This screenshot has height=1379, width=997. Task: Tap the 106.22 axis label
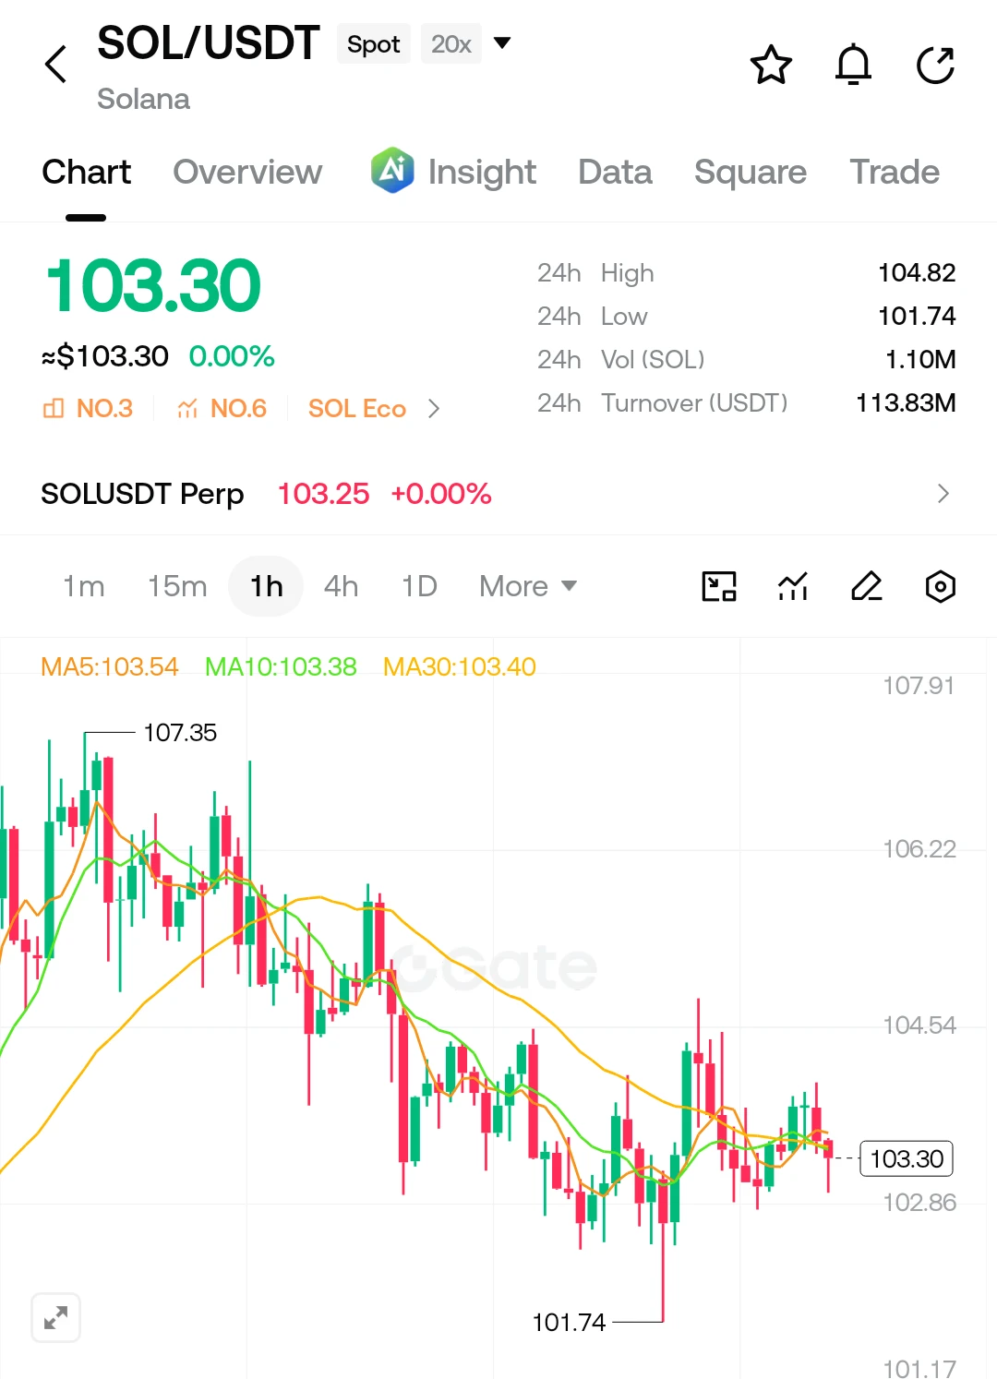(x=919, y=849)
